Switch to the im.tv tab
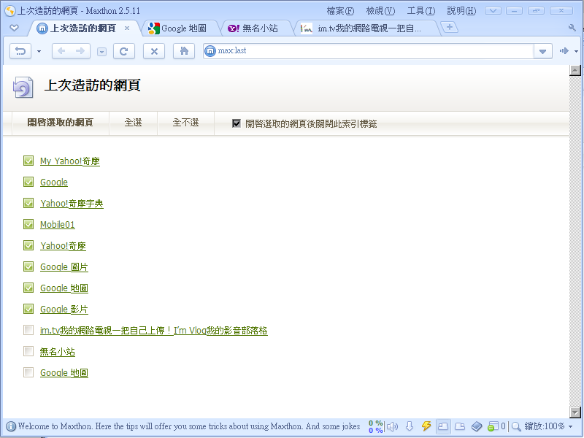The height and width of the screenshot is (438, 584). pos(367,28)
